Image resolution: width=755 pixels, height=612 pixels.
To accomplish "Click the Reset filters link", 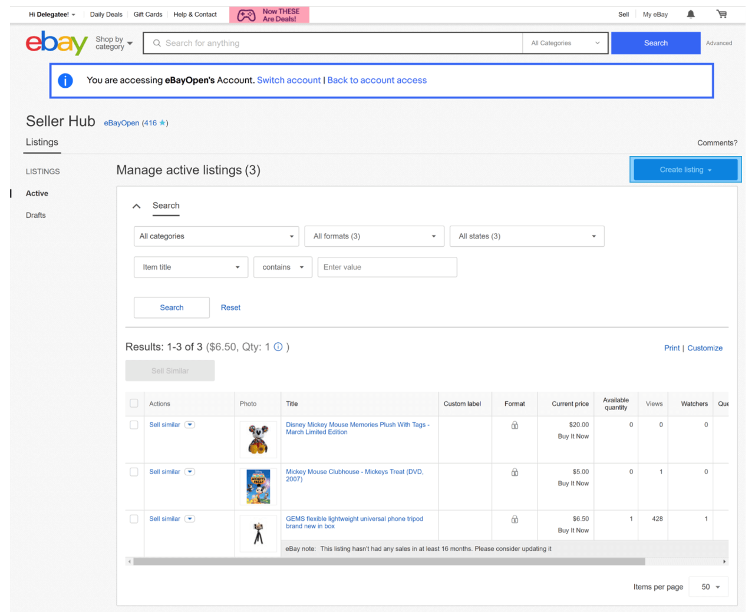I will click(230, 307).
